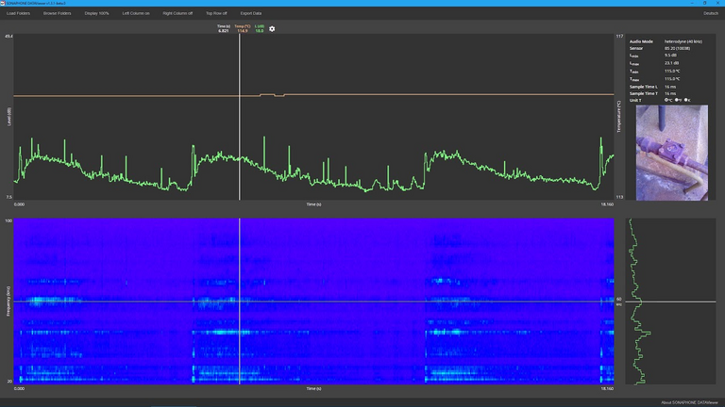Viewport: 725px width, 407px height.
Task: Click Load Folders in the menu bar
Action: pos(18,13)
